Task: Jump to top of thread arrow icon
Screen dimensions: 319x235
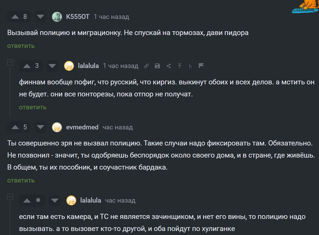Action: click(180, 66)
